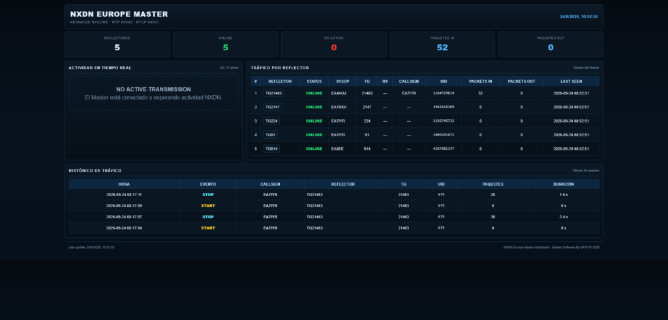The height and width of the screenshot is (320, 668).
Task: Click the No Active Transmission panel
Action: (153, 94)
